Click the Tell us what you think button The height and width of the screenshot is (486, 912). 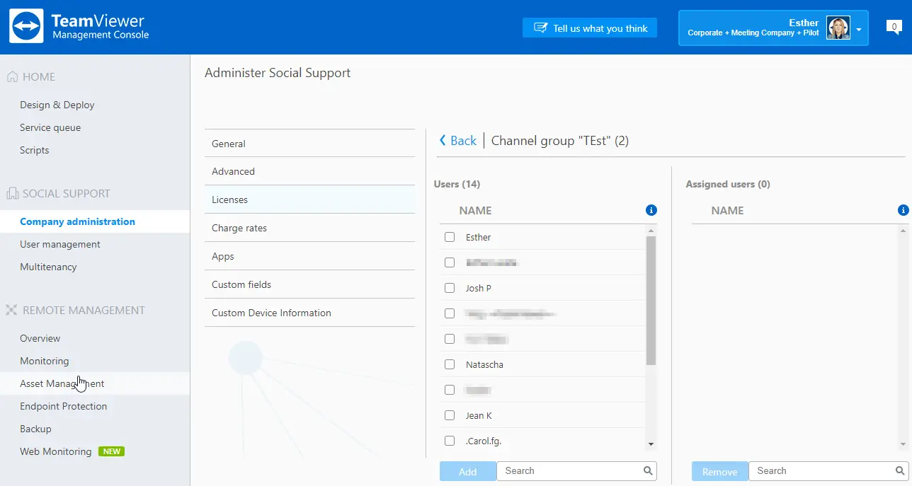pos(590,28)
